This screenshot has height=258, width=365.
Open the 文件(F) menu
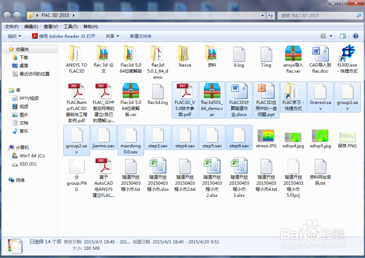[x=12, y=27]
